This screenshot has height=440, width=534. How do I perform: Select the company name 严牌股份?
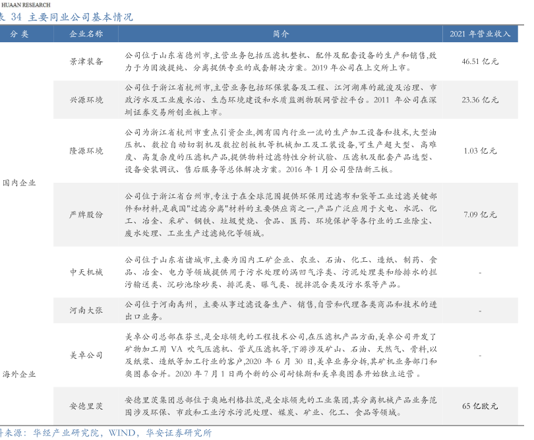[x=86, y=214]
